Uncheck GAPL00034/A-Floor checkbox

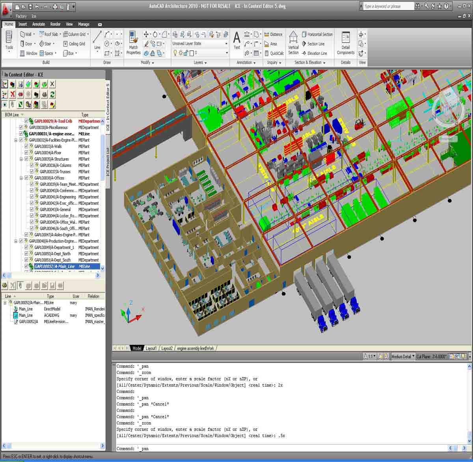click(27, 153)
